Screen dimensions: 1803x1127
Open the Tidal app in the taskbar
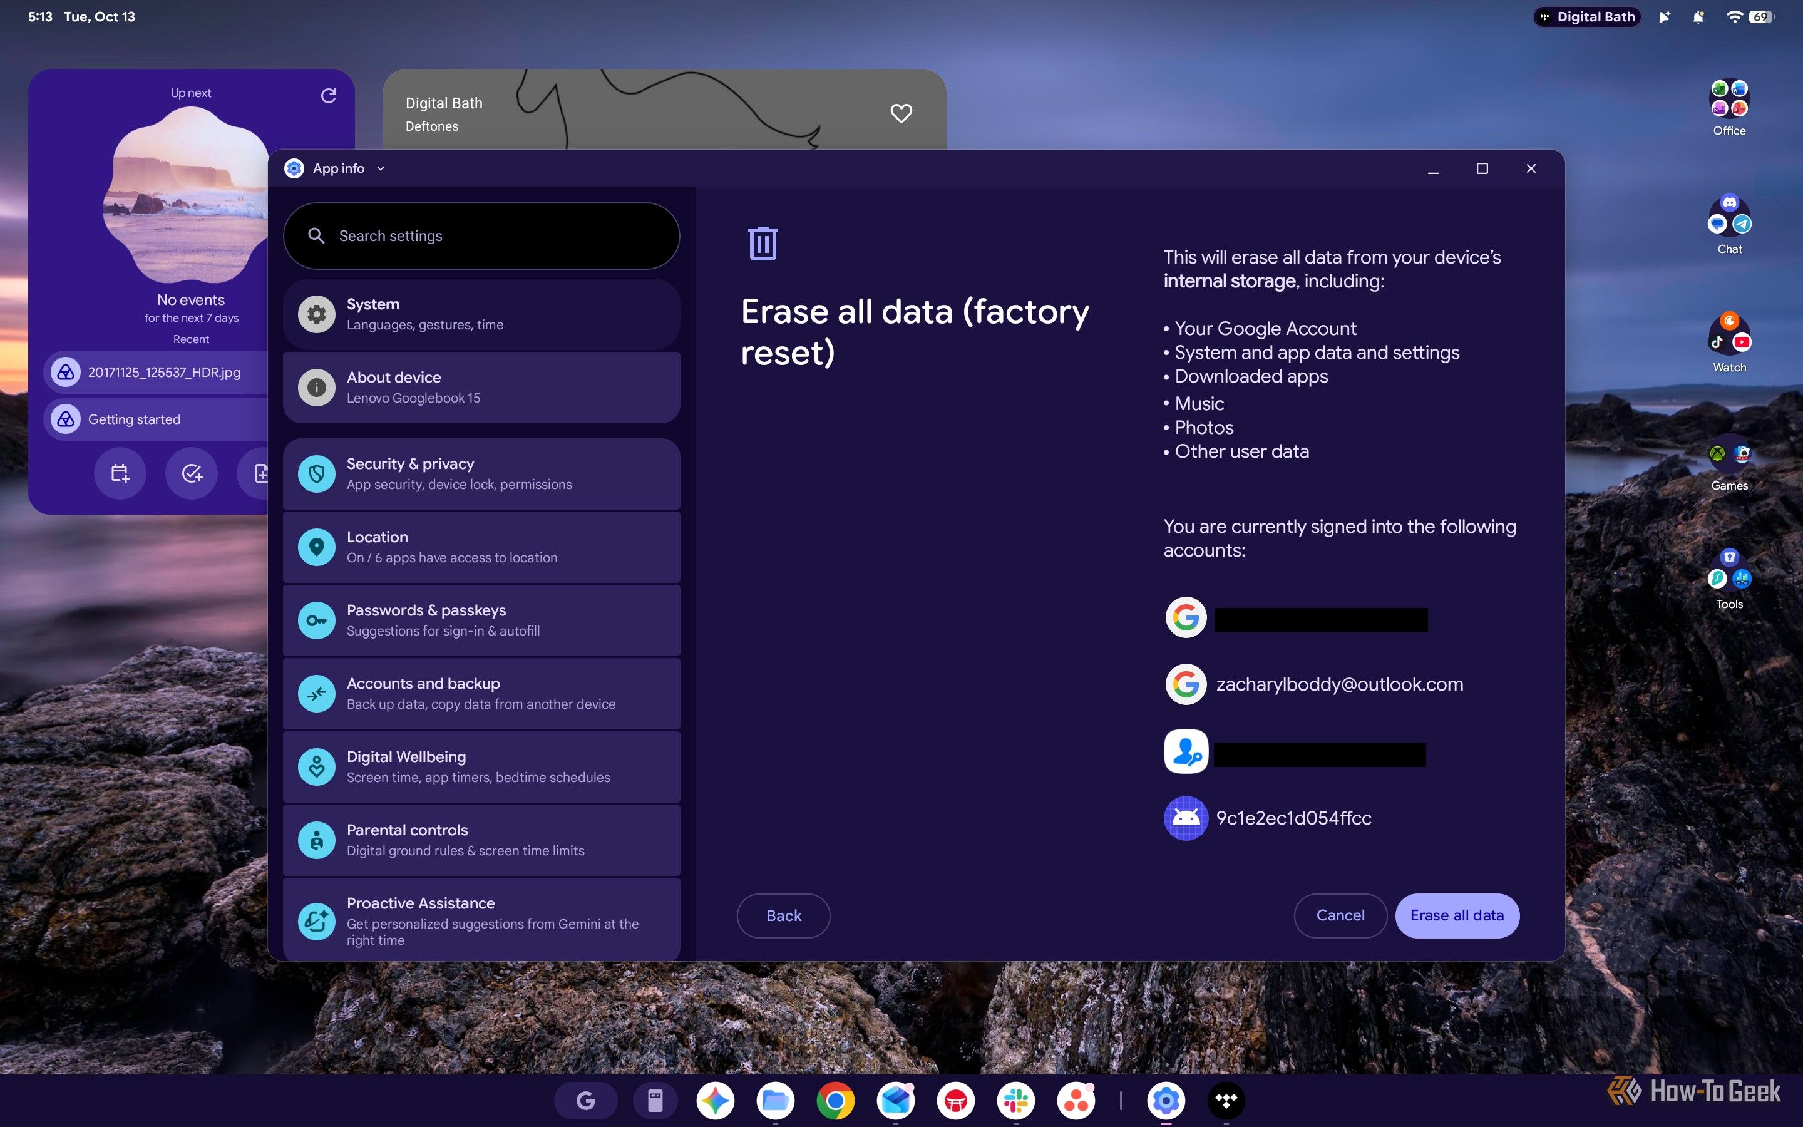point(1226,1100)
